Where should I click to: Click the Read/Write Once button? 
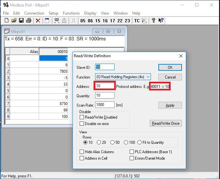click(166, 123)
